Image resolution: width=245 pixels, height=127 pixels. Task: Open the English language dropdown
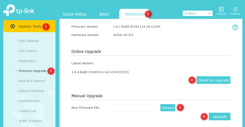[197, 13]
